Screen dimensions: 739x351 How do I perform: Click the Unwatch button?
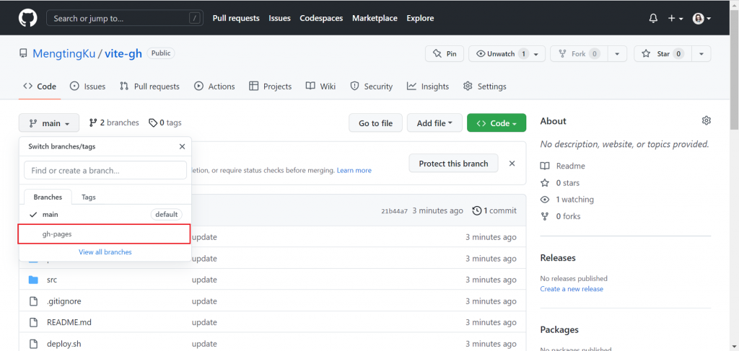507,53
